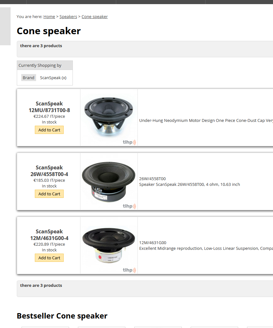Open ScanSpeak 12MU/8731T00-8 product title
Image resolution: width=273 pixels, height=328 pixels.
(x=49, y=107)
